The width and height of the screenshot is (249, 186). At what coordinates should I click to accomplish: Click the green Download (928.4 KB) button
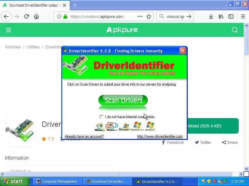pyautogui.click(x=213, y=126)
